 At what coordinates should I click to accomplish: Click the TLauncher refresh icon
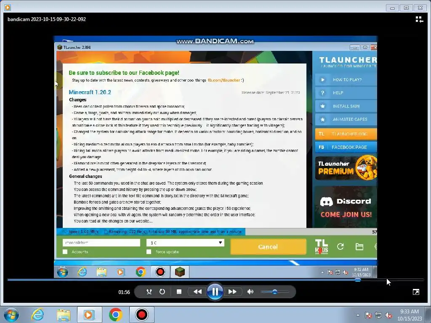pyautogui.click(x=340, y=246)
